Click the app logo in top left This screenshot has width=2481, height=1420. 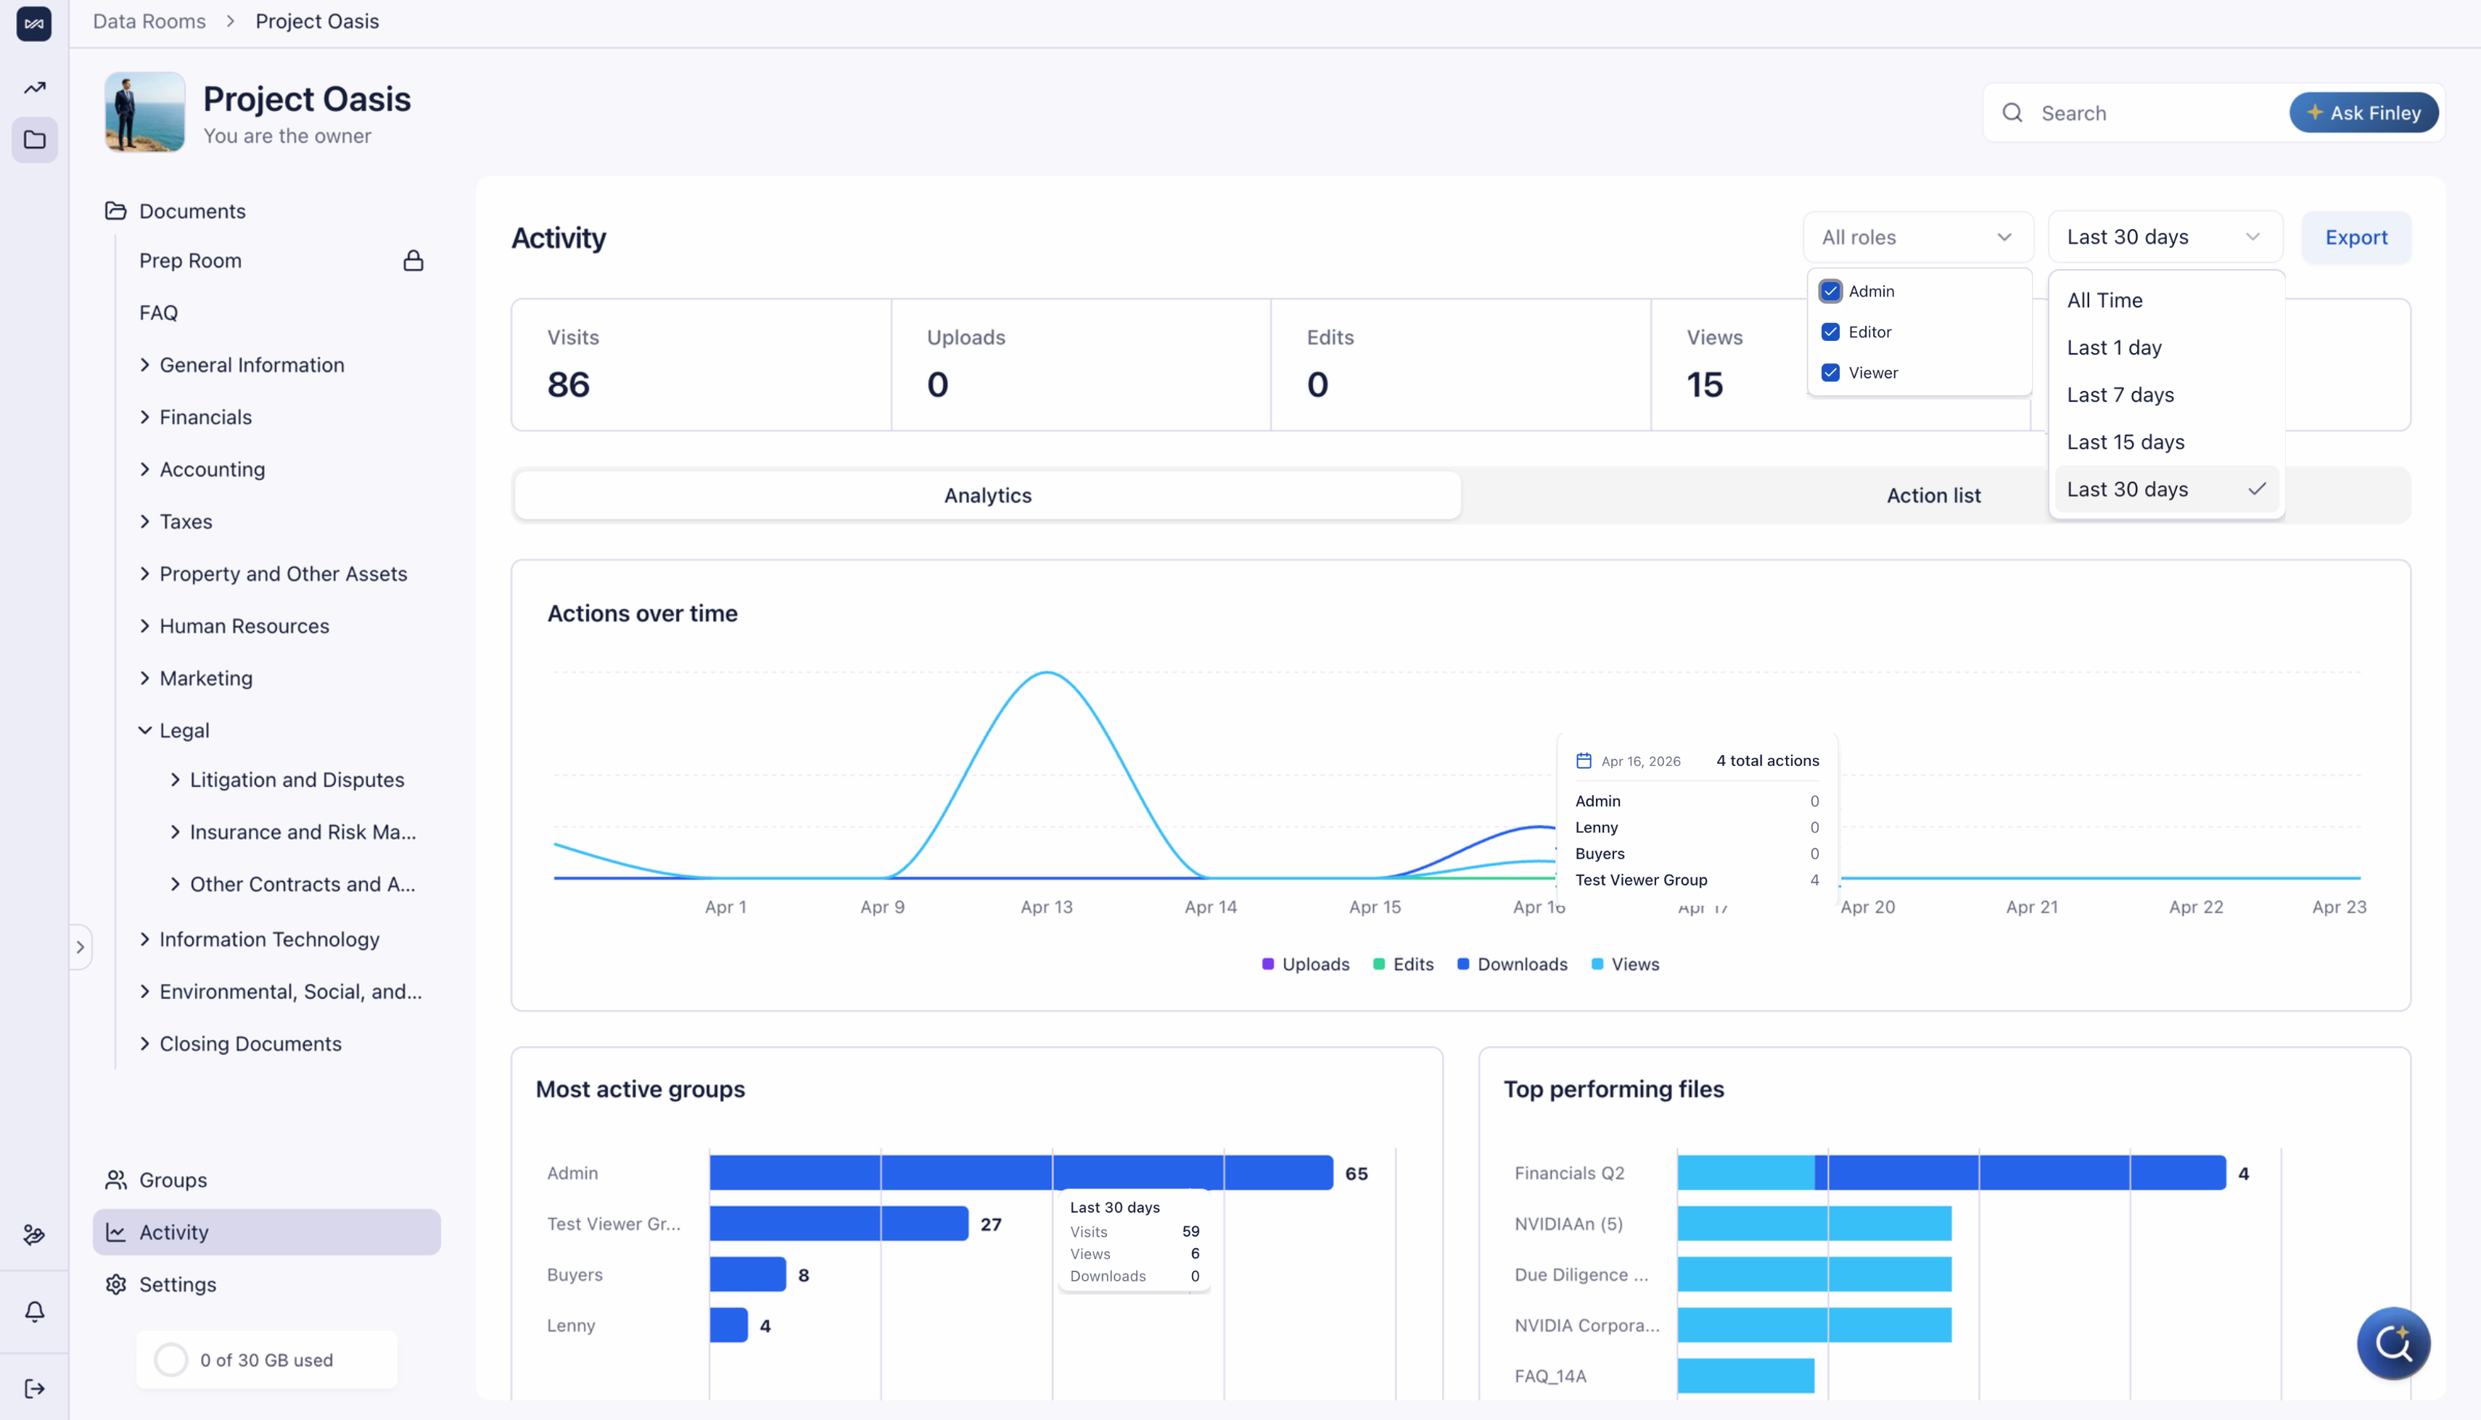[x=34, y=23]
